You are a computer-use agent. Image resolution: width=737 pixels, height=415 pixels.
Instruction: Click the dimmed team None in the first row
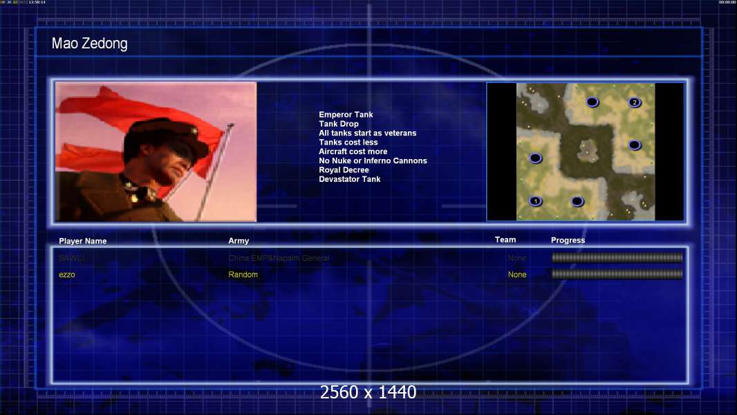point(517,258)
